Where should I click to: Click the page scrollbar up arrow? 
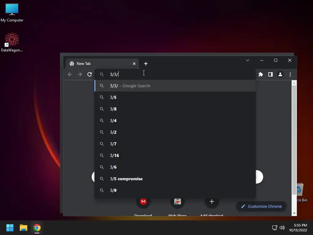[294, 83]
